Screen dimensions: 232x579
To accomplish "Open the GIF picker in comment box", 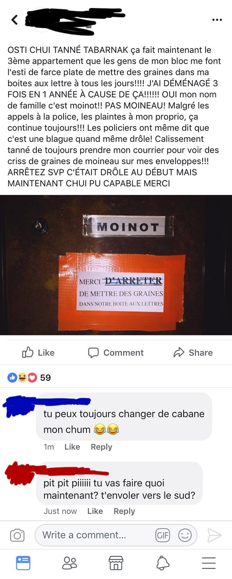I will click(x=162, y=535).
